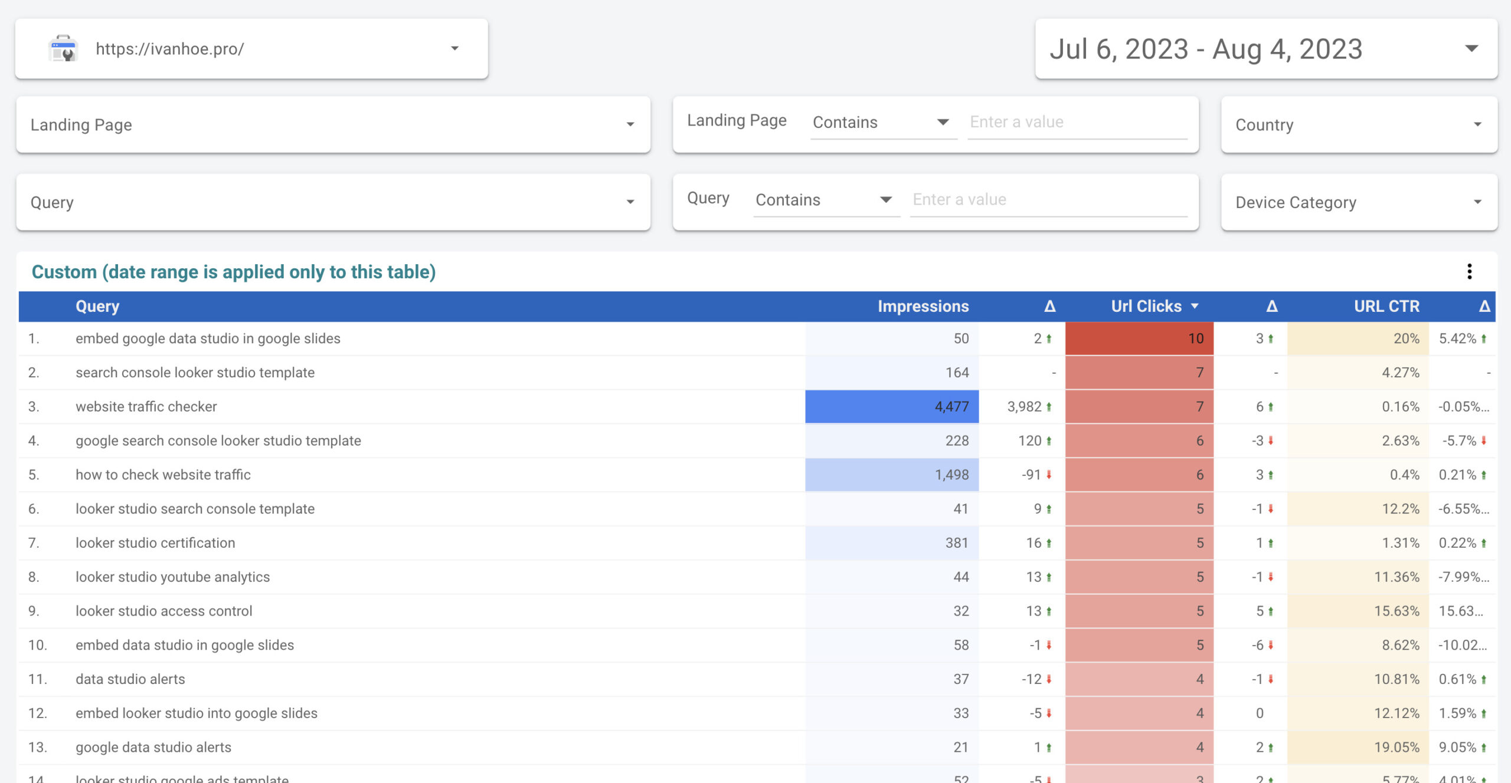Sort the table by the Query column header
The height and width of the screenshot is (783, 1511).
tap(97, 306)
